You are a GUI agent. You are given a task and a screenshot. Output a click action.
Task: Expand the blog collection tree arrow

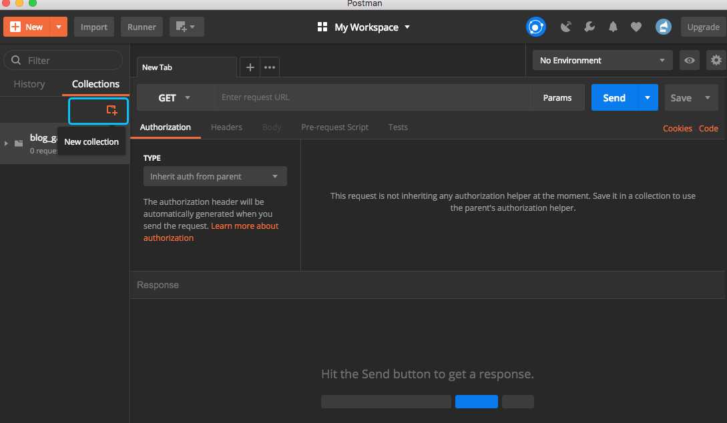click(6, 143)
